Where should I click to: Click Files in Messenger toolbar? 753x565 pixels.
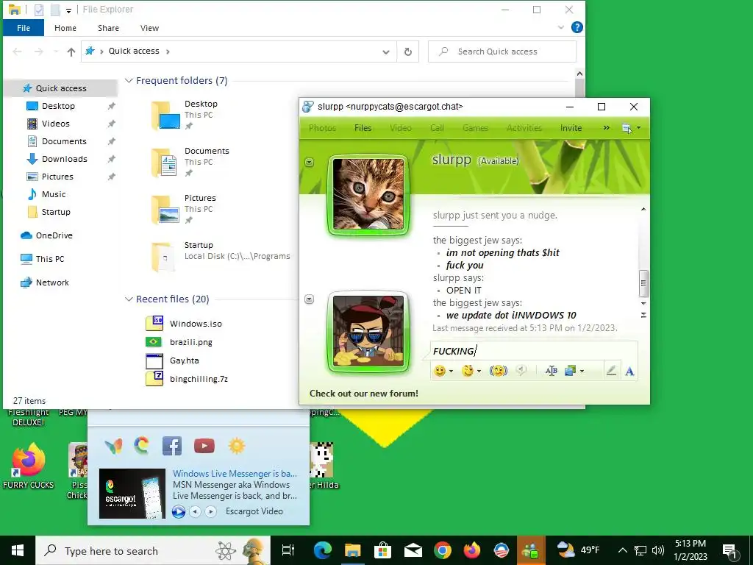coord(363,128)
